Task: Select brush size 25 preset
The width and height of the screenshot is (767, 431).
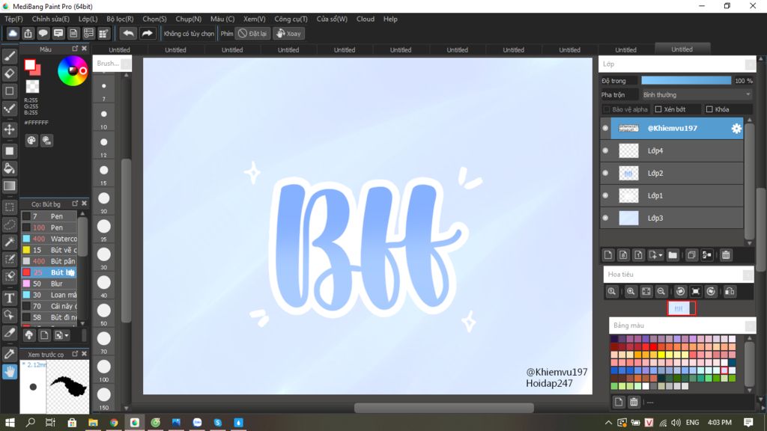Action: tap(103, 229)
